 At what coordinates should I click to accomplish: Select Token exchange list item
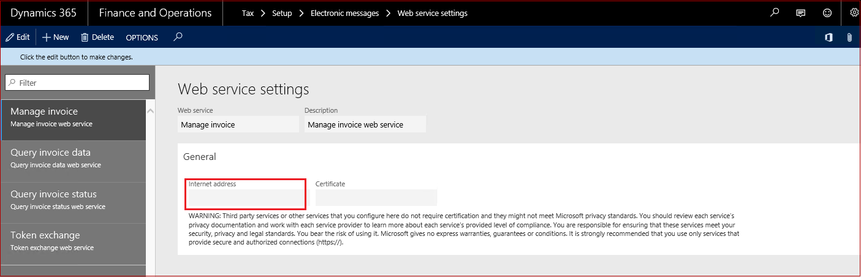pyautogui.click(x=73, y=244)
